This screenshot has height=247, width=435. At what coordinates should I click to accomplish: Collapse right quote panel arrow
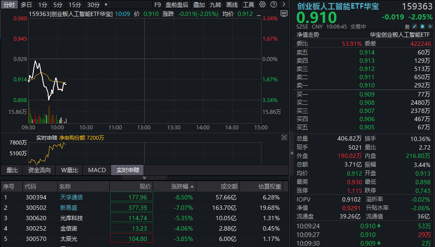291,153
